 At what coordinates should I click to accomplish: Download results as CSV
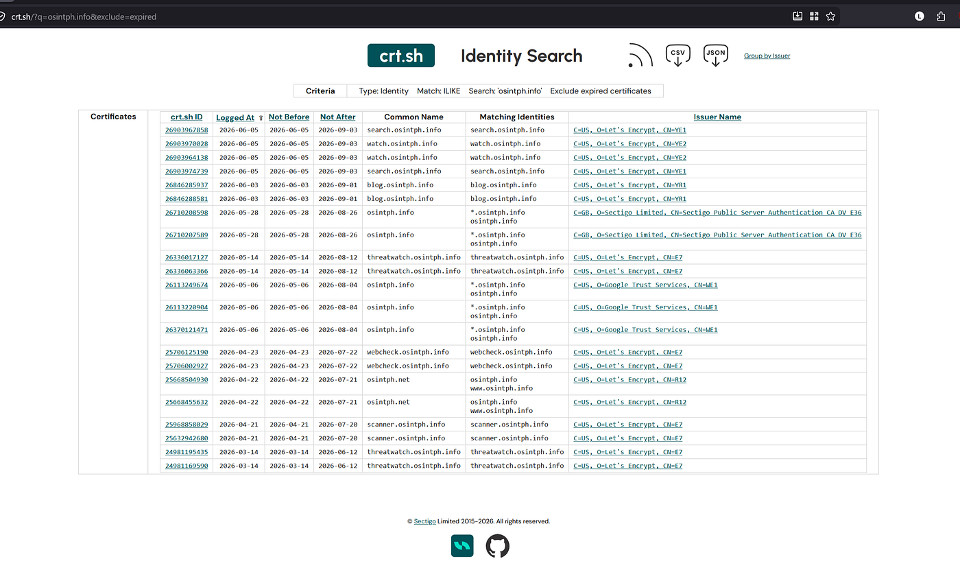678,56
